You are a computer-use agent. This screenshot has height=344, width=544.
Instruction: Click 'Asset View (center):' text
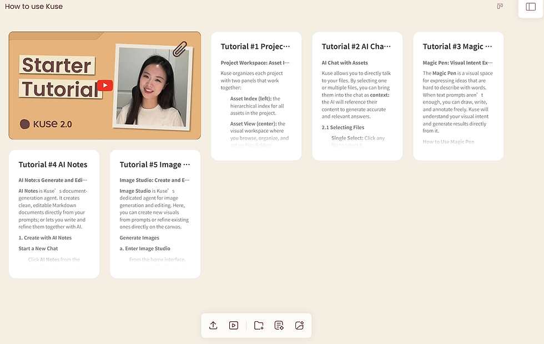(x=253, y=124)
